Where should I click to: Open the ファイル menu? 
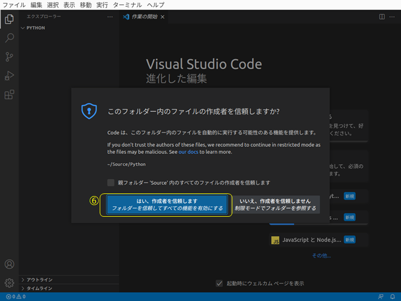point(14,5)
